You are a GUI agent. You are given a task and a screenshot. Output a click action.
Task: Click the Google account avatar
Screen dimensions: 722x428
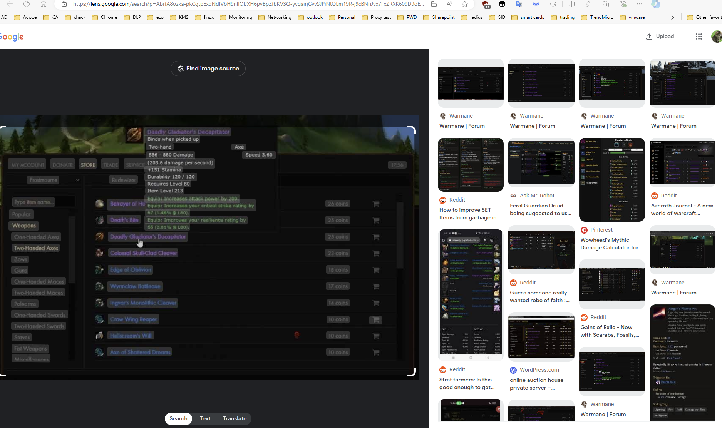[717, 37]
